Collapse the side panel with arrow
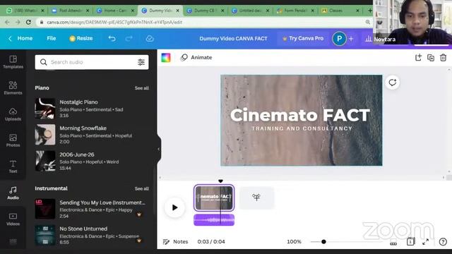This screenshot has width=452, height=254. click(x=158, y=149)
